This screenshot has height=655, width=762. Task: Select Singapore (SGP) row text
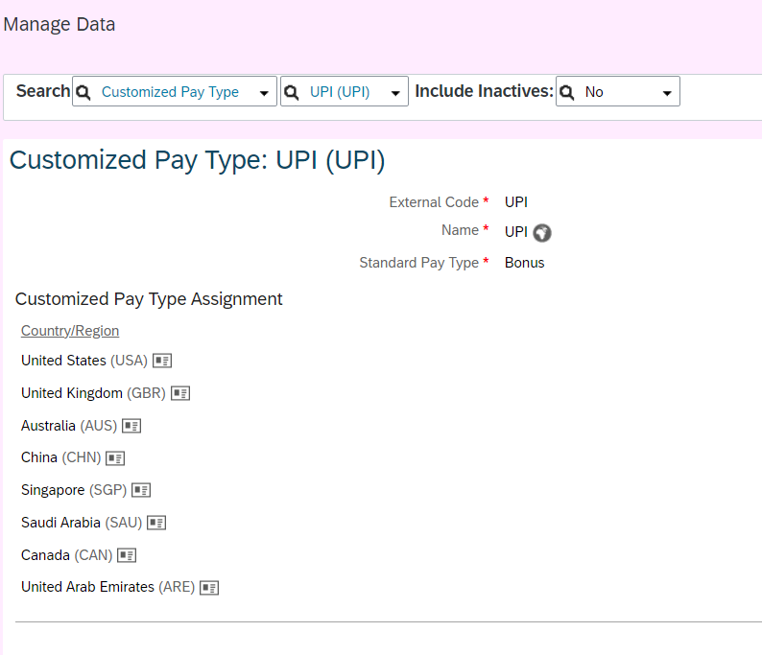click(x=74, y=490)
